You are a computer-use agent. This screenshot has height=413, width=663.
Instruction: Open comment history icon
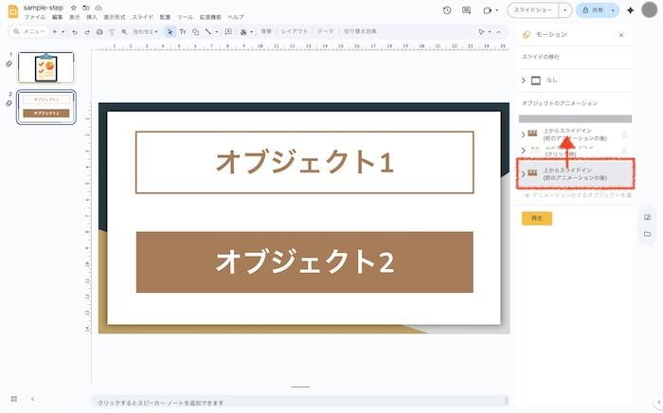(x=466, y=10)
